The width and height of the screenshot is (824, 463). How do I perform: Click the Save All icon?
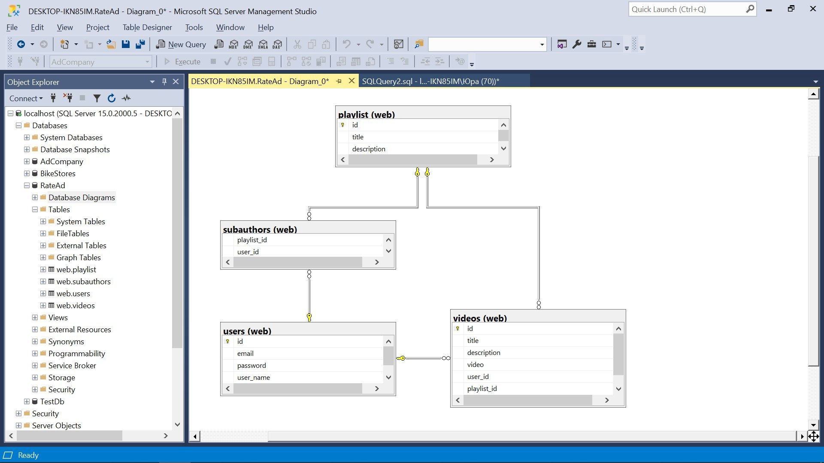point(140,44)
